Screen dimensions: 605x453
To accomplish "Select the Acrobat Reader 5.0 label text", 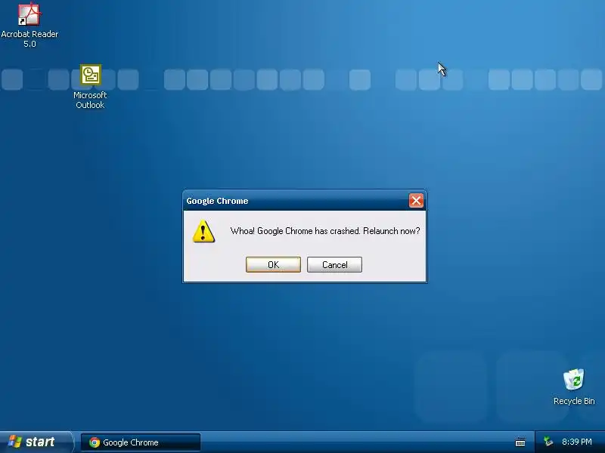I will [x=29, y=39].
